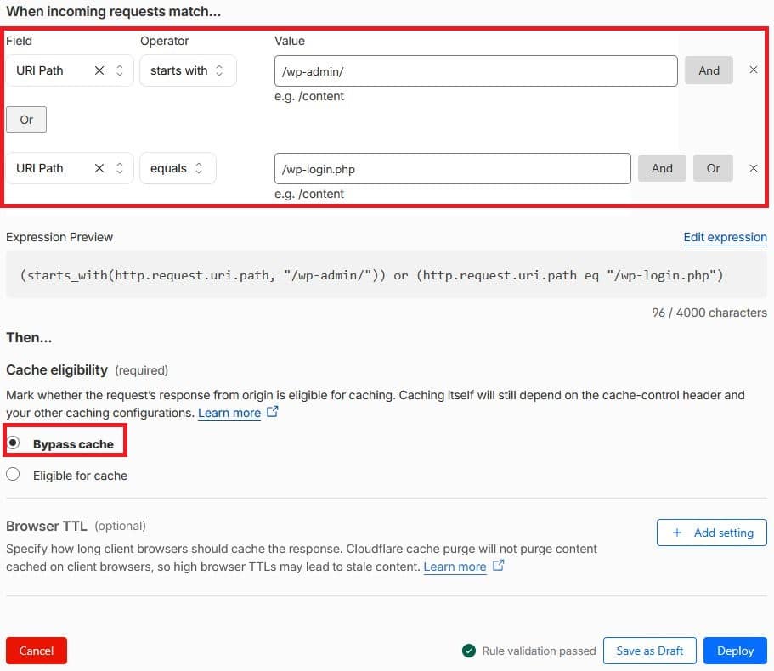The width and height of the screenshot is (774, 671).
Task: Open the first URI Path field dropdown
Action: (x=119, y=70)
